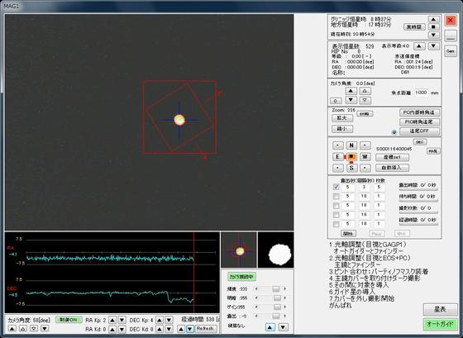The height and width of the screenshot is (338, 463).
Task: Click the diagonal button between N and W
Action: pyautogui.click(x=365, y=145)
